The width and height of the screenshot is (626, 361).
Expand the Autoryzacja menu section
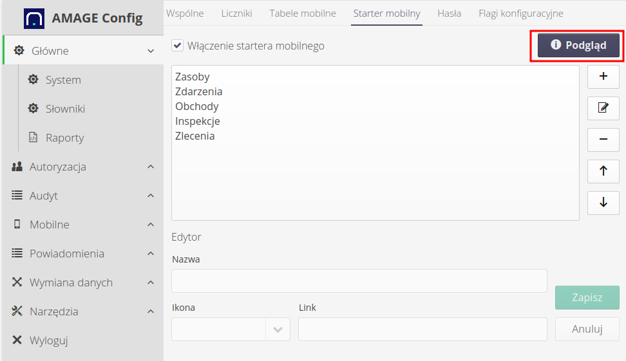151,167
